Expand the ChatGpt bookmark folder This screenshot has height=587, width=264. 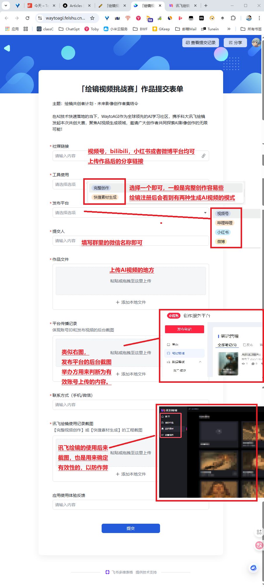[69, 29]
